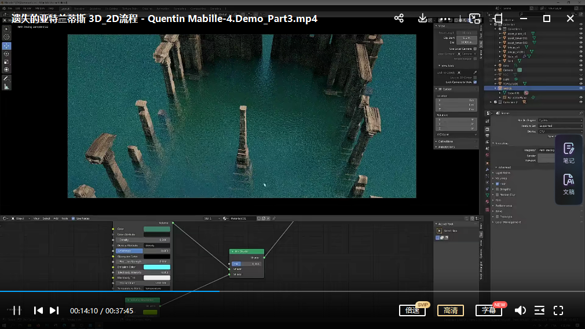Select the Move tool in Blender toolbar
The image size is (585, 329).
pos(6,46)
